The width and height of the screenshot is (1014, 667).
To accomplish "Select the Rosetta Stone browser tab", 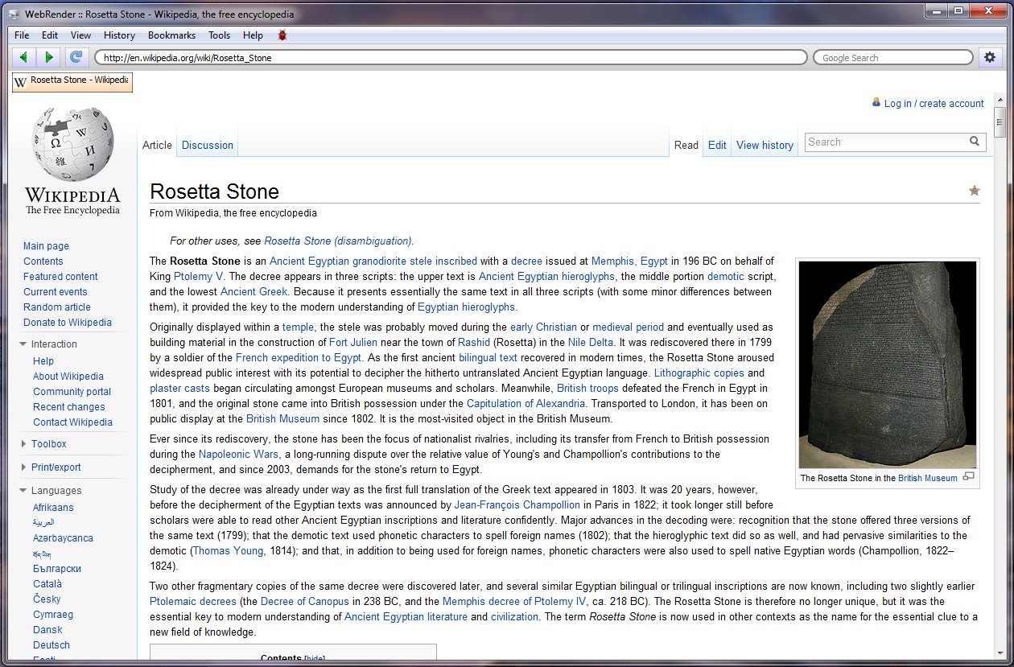I will tap(72, 81).
